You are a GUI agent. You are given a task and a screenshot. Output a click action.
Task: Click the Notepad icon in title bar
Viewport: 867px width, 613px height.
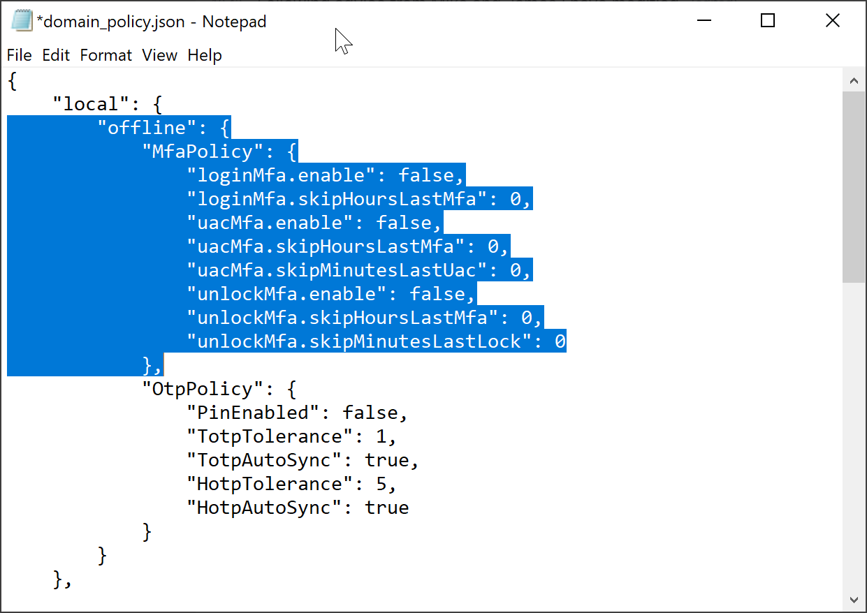21,22
